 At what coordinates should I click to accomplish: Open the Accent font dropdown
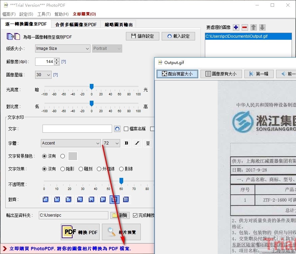[70, 143]
